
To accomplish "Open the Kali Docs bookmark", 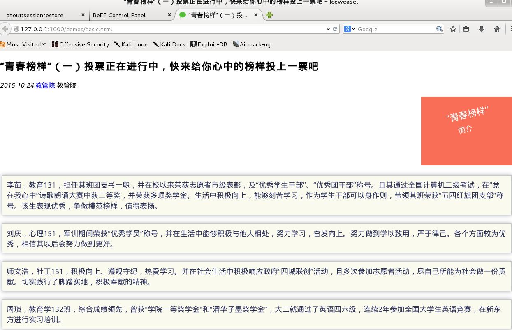I will pyautogui.click(x=169, y=44).
